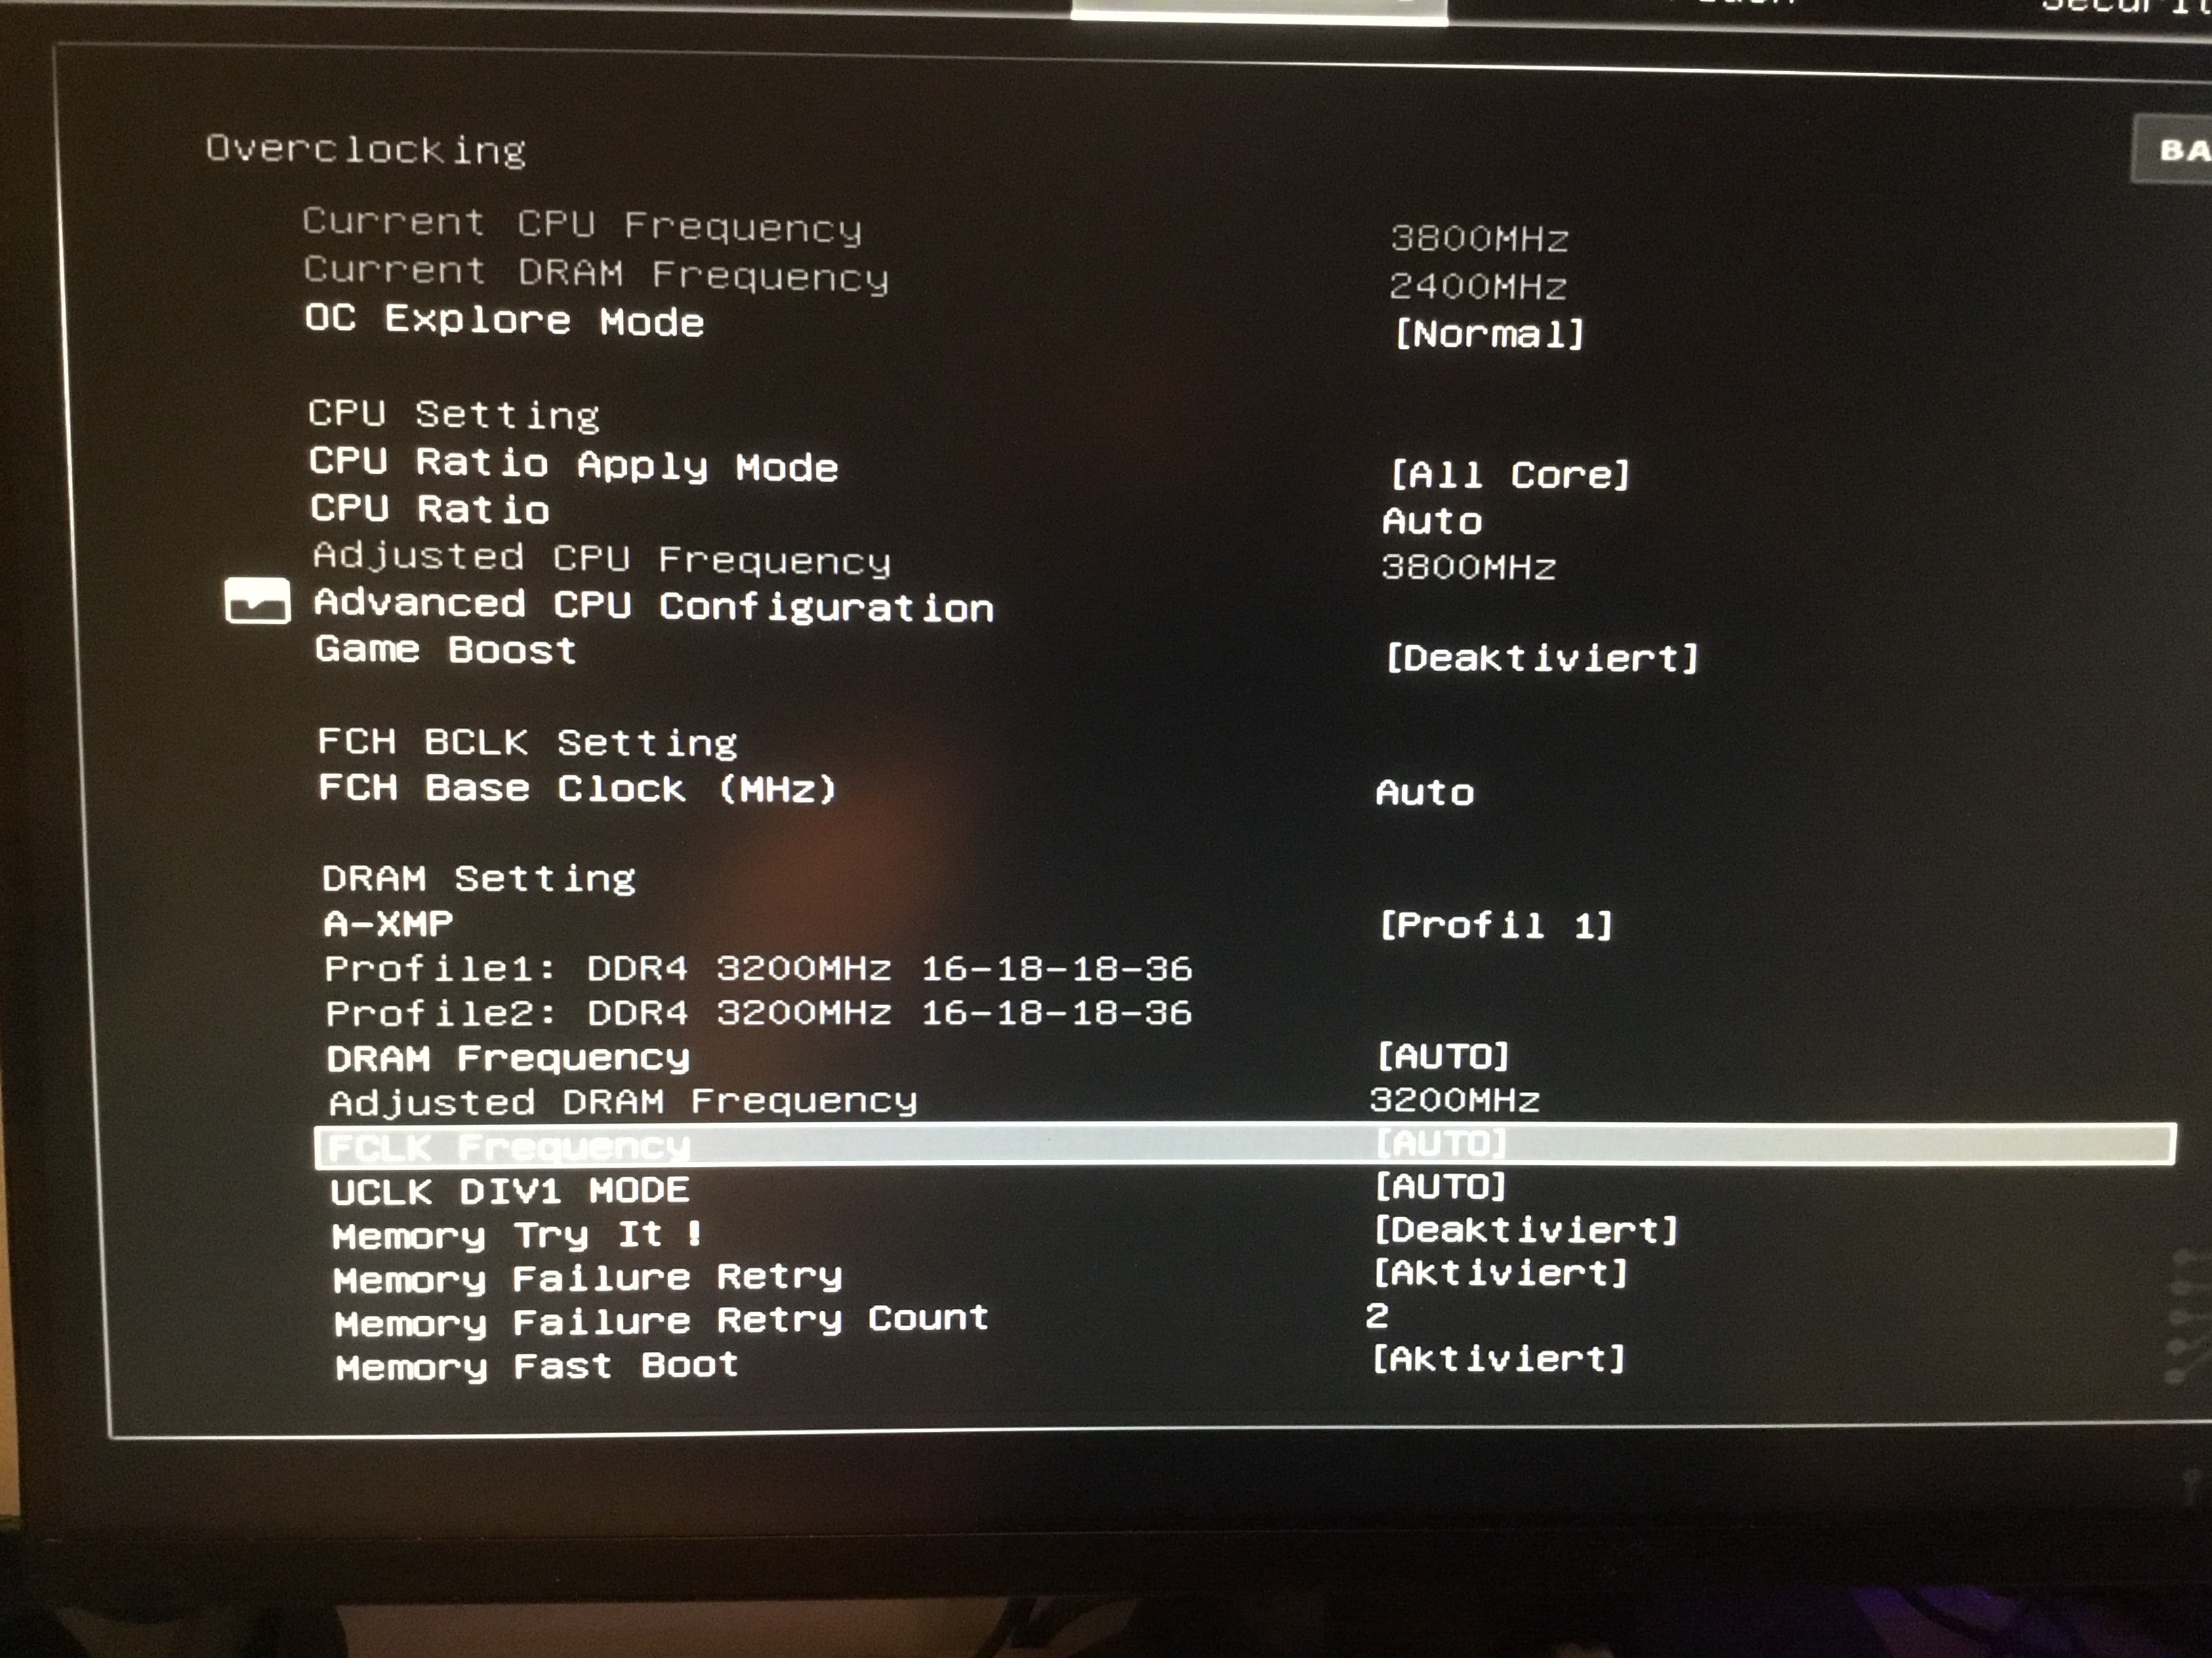Viewport: 2212px width, 1658px height.
Task: Open A-XMP Profil 1 dropdown
Action: (x=1495, y=925)
